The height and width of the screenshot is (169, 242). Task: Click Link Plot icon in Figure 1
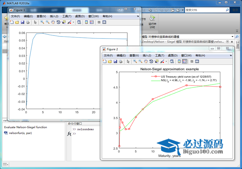(x=79, y=22)
